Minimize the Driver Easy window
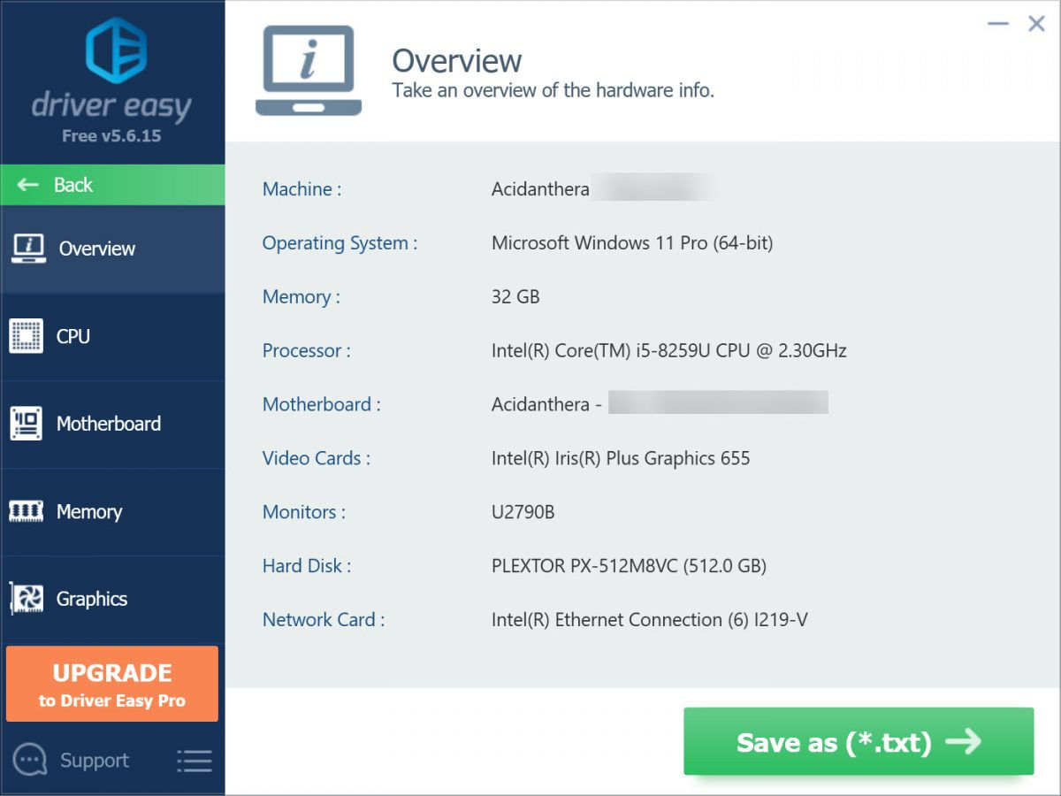The width and height of the screenshot is (1061, 796). point(998,24)
